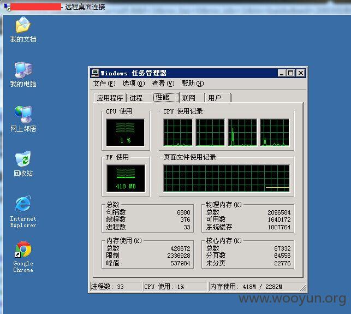Click the 远程桌面连接 title text
Screen dimensions: 351x314
tap(85, 7)
